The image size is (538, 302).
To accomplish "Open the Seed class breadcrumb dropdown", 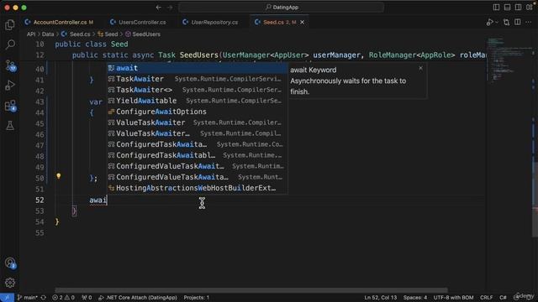I will (108, 34).
